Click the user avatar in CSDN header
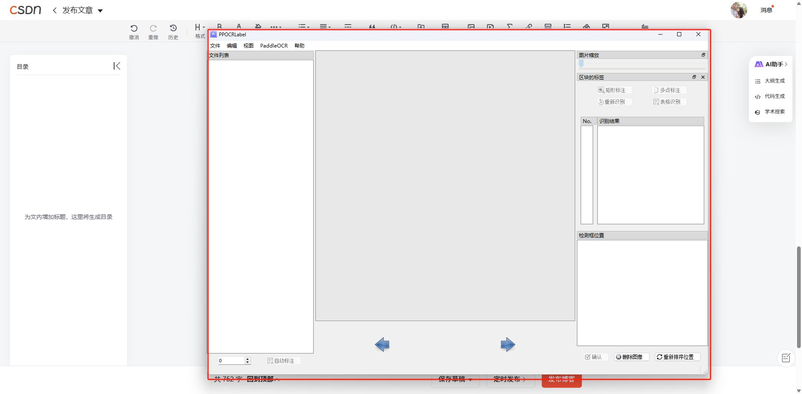Viewport: 802px width, 394px height. 739,10
